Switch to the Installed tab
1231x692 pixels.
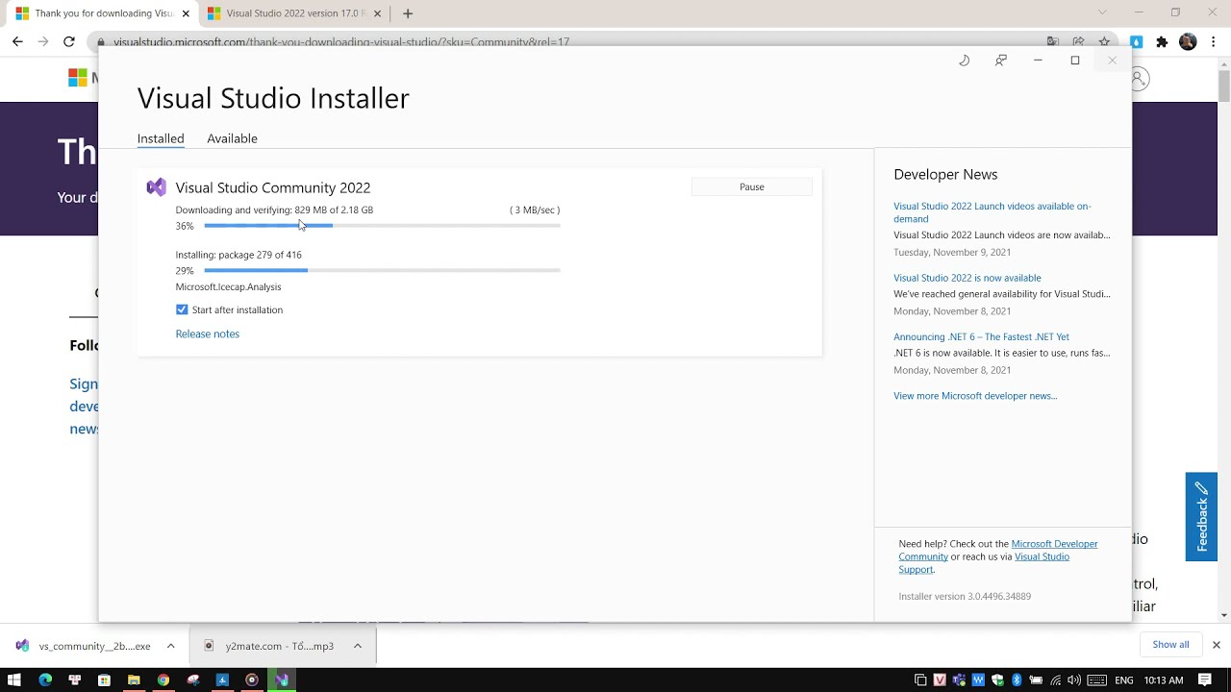[x=161, y=138]
